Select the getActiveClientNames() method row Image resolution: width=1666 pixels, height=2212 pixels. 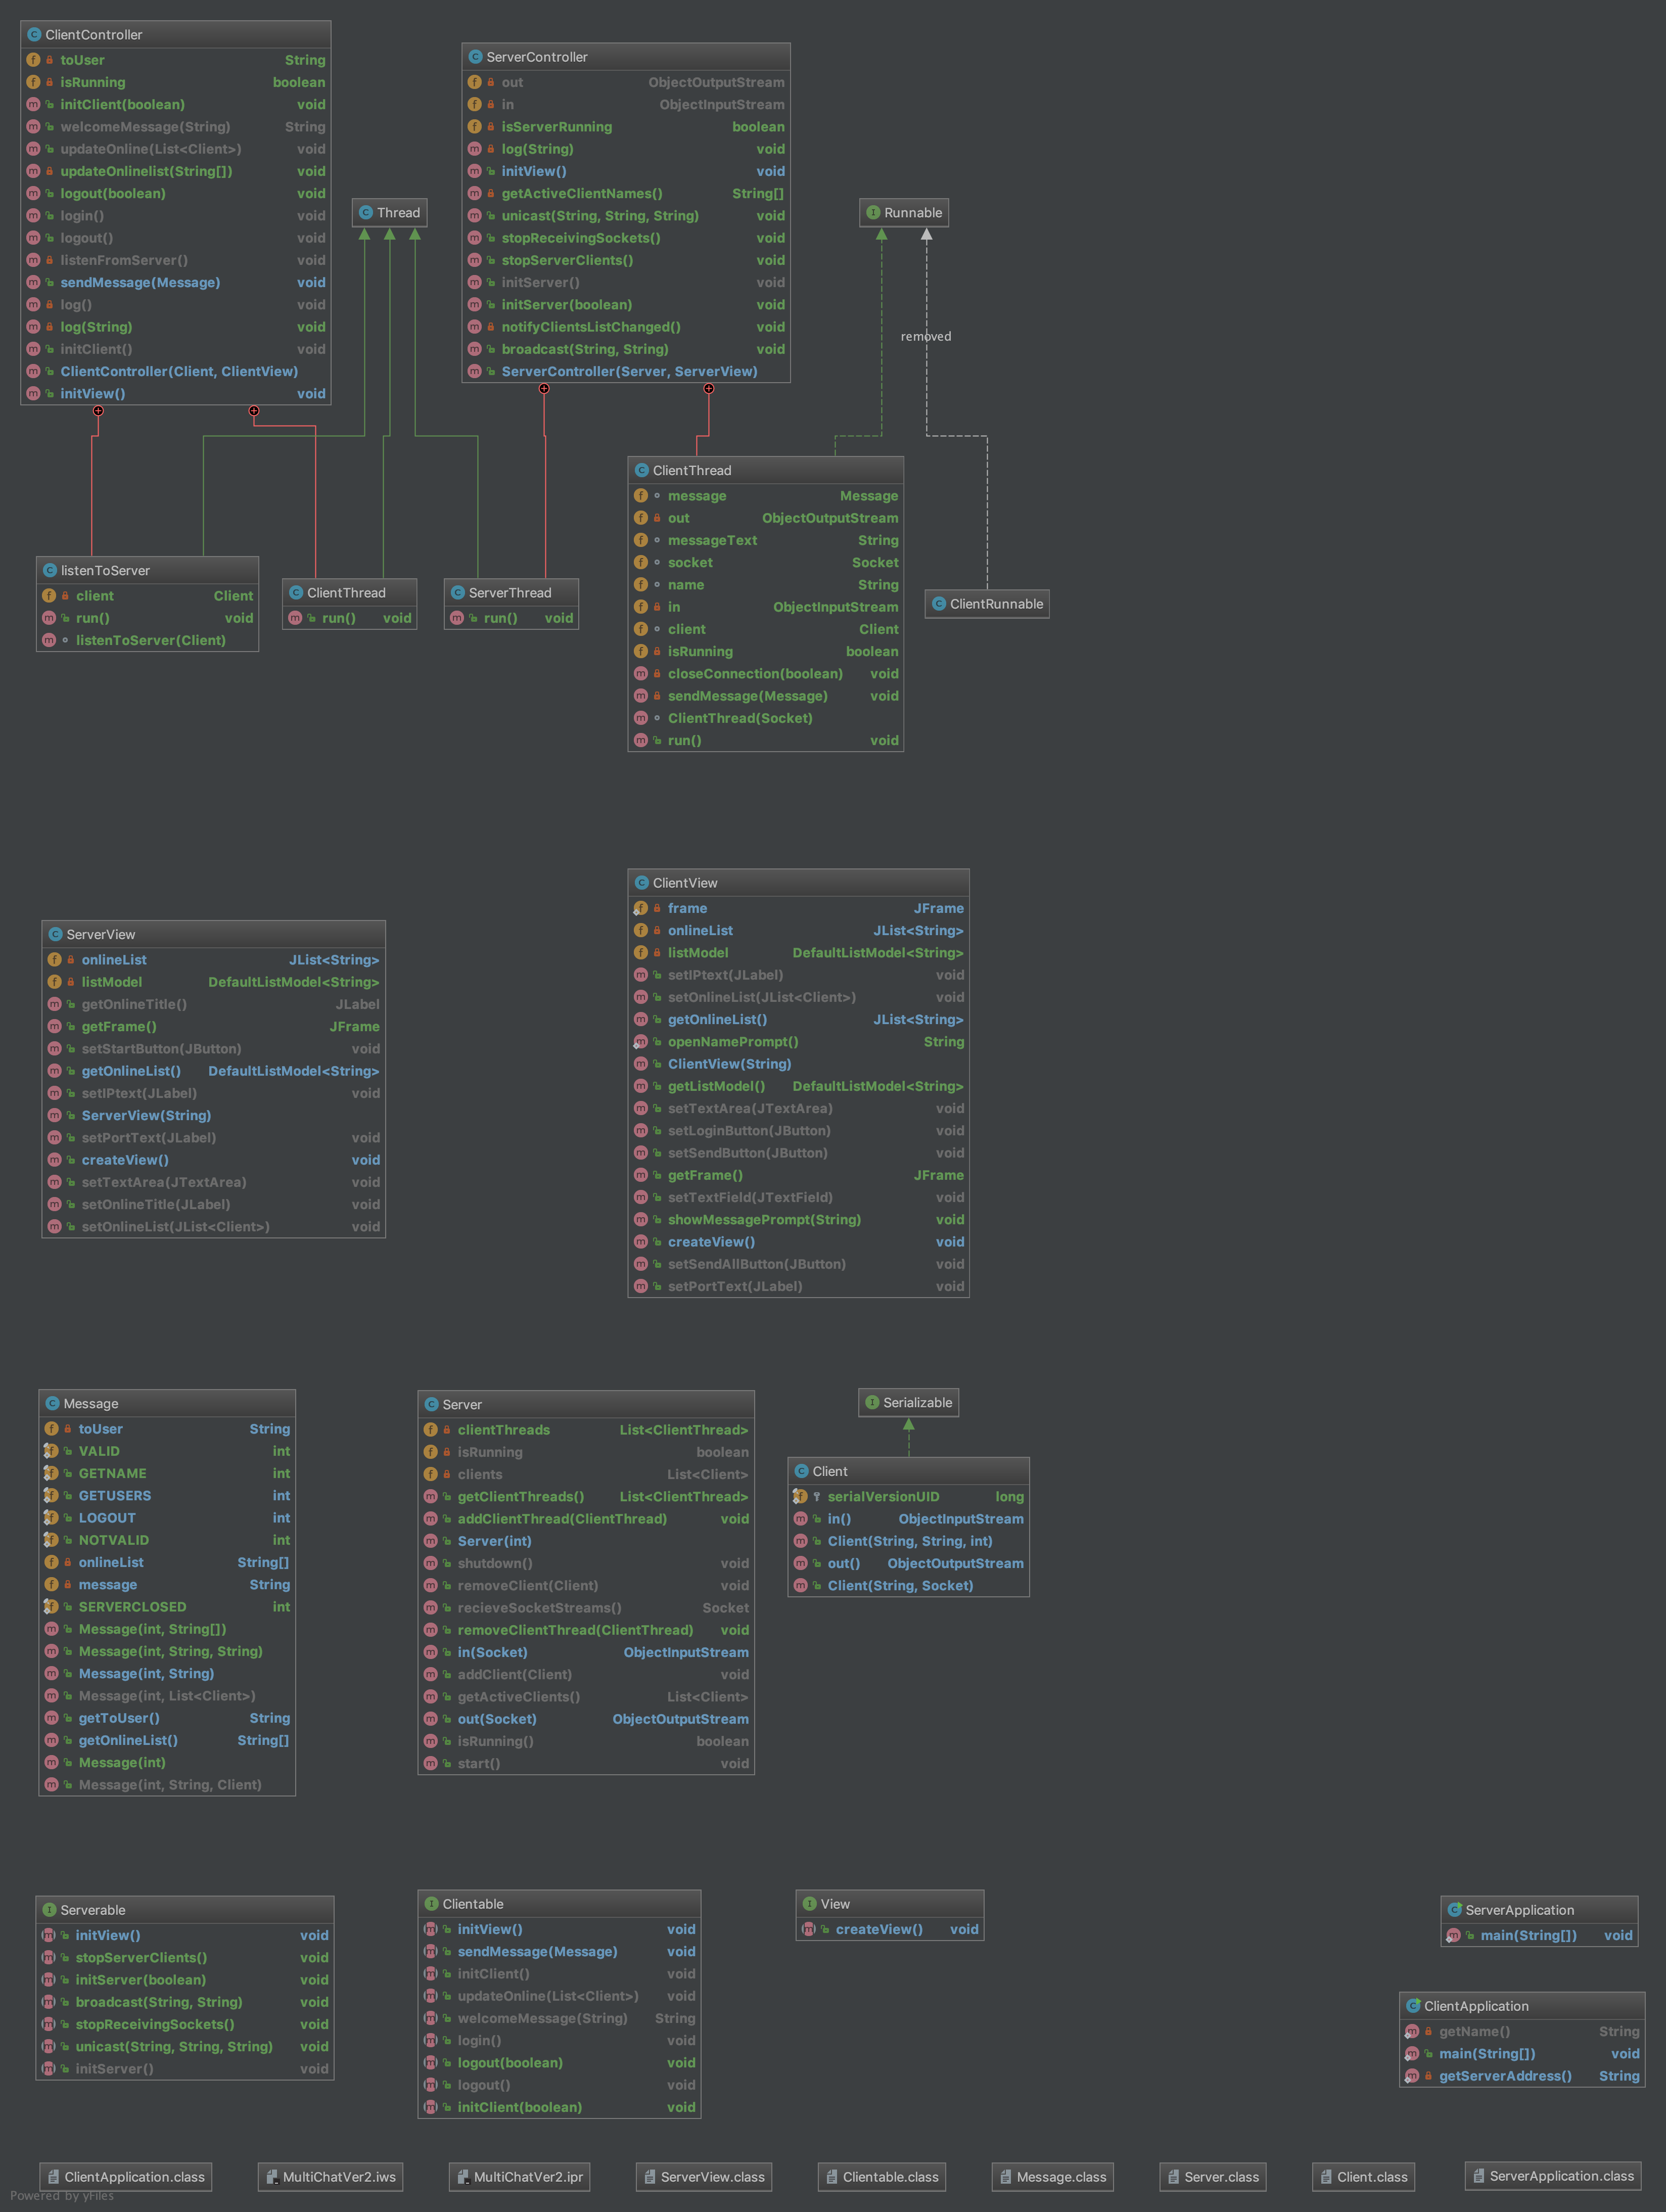(x=626, y=194)
